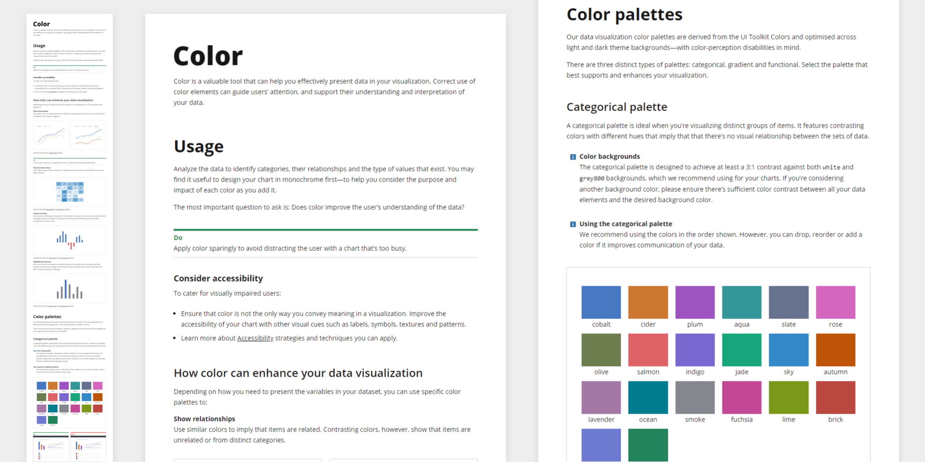Select the lime color swatch
925x462 pixels.
788,397
